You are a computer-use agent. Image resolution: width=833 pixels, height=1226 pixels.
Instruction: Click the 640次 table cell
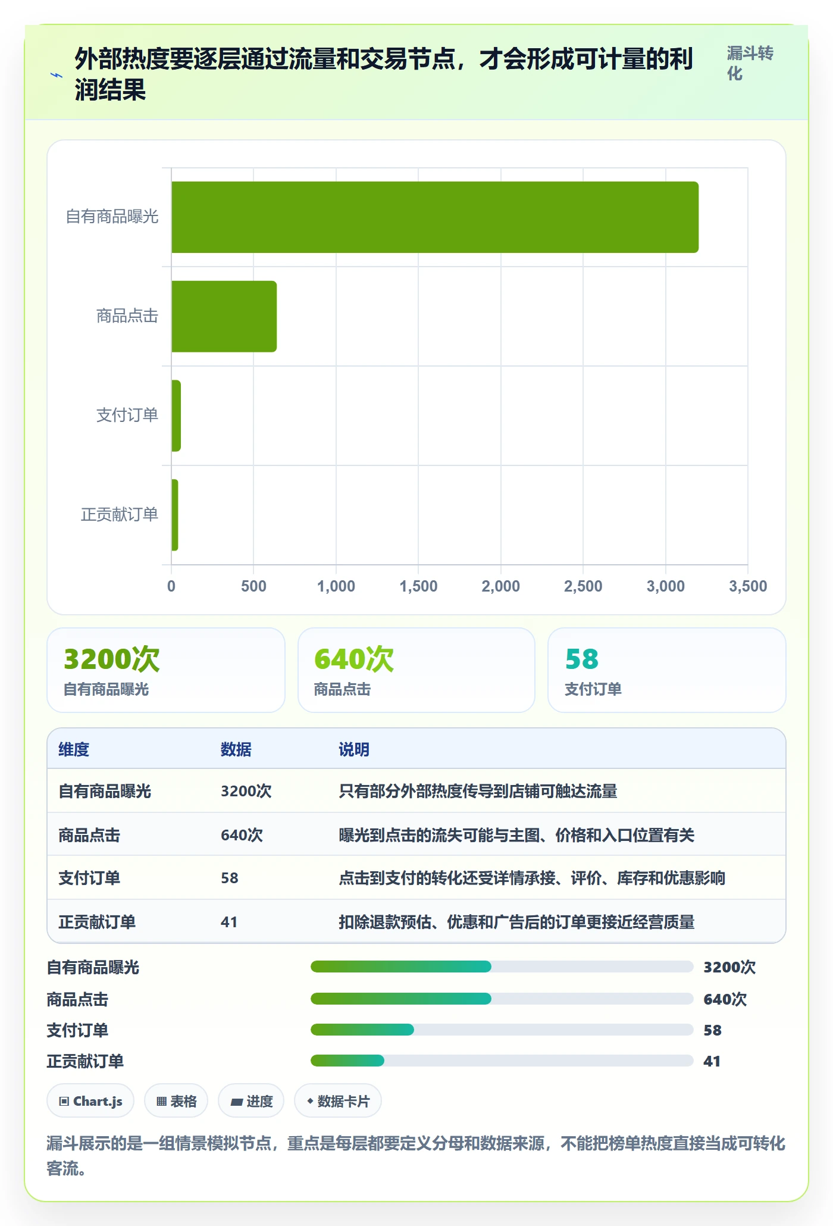(242, 835)
